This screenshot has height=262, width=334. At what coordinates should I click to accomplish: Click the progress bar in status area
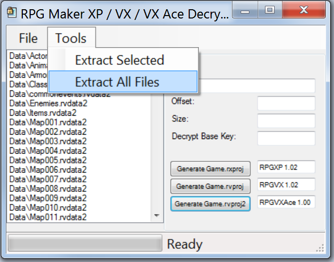(85, 243)
